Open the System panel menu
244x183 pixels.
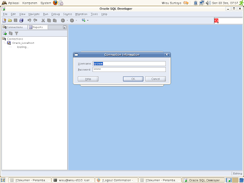(x=46, y=3)
